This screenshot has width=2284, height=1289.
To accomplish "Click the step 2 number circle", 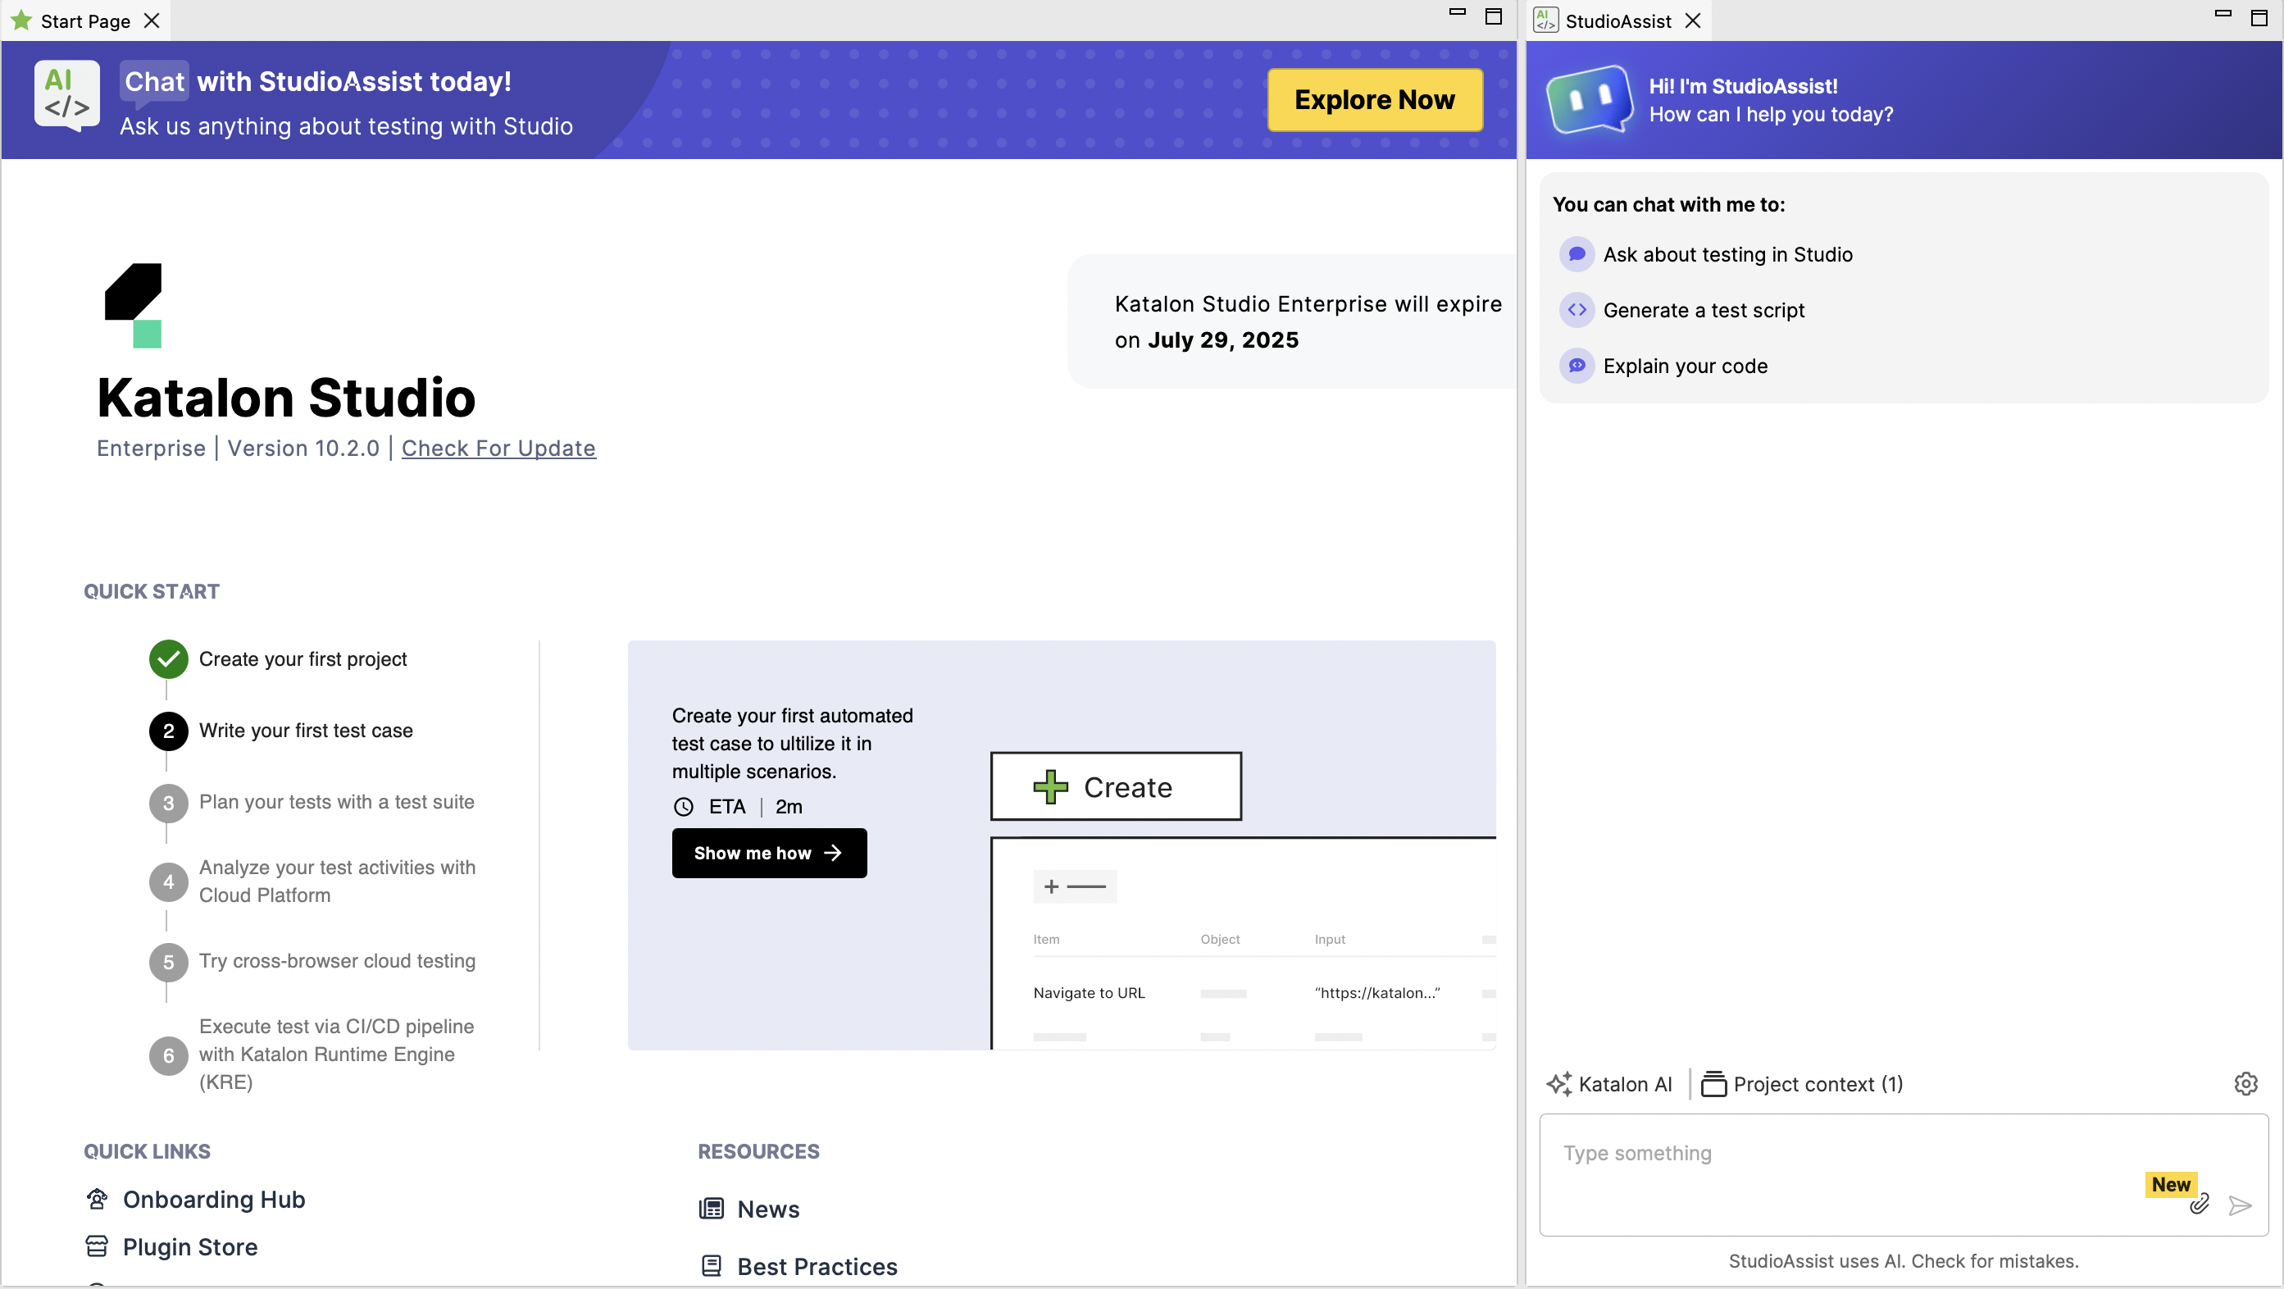I will [168, 731].
